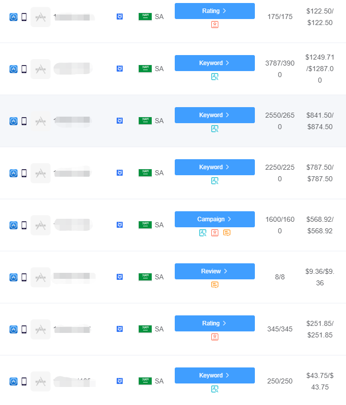This screenshot has height=405, width=346.
Task: Click the orange review comment icon under Campaign
Action: [x=227, y=233]
